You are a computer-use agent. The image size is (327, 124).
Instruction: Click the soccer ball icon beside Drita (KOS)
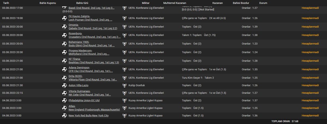point(64,78)
